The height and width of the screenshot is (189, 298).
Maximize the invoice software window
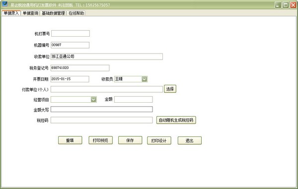pos(286,5)
